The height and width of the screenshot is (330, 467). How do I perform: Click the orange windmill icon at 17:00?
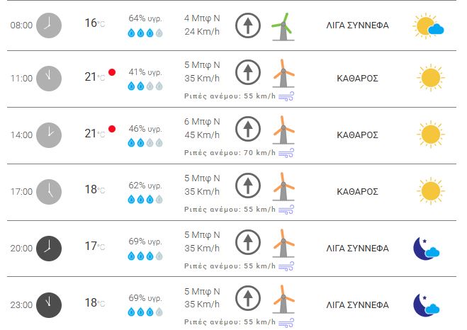[x=283, y=188]
